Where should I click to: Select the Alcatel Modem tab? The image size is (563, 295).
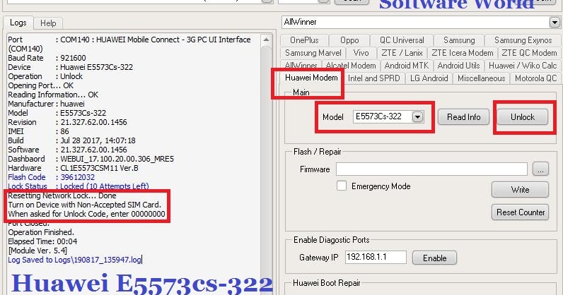coord(351,66)
